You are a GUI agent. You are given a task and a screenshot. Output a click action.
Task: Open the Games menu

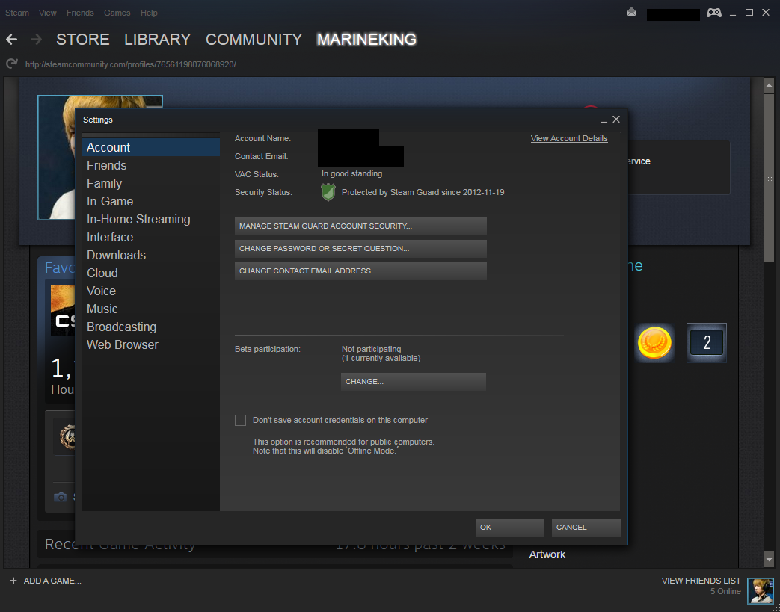(117, 13)
